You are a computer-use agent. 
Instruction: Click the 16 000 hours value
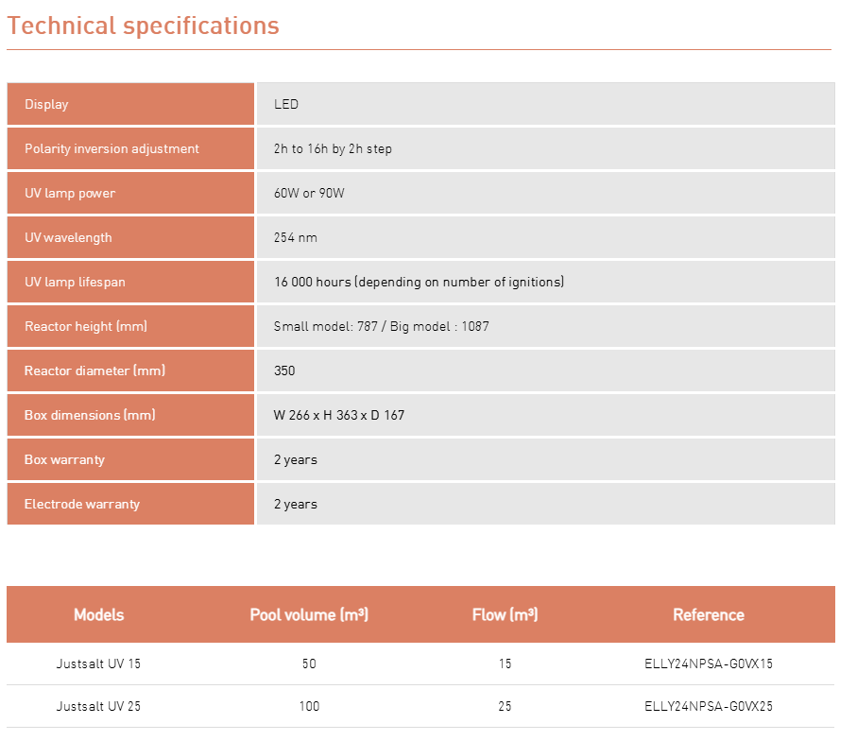[419, 282]
